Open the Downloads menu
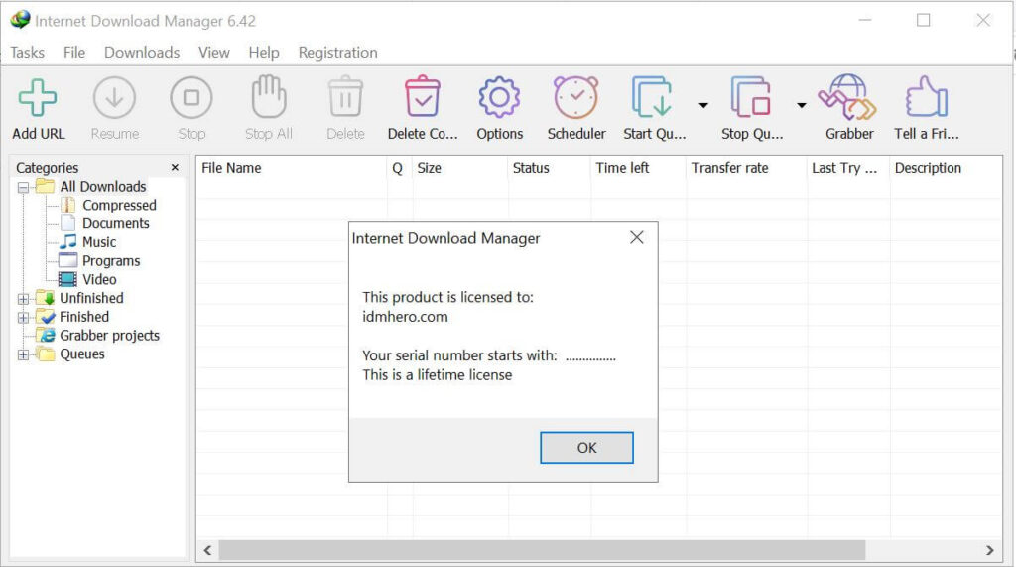The image size is (1016, 567). [x=142, y=53]
